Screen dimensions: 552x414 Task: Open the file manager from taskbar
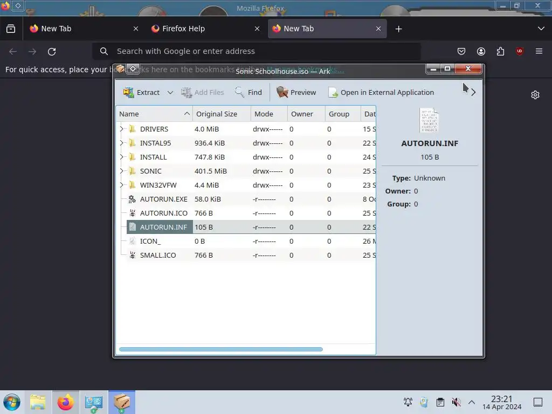pyautogui.click(x=38, y=402)
